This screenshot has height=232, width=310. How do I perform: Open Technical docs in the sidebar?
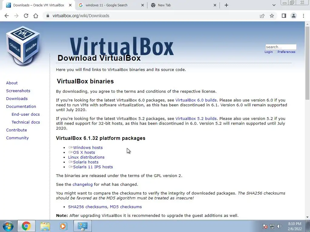(26, 122)
